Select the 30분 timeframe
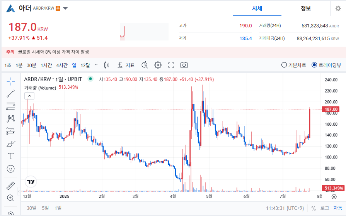Screen dimensions: 346x216 pos(31,65)
